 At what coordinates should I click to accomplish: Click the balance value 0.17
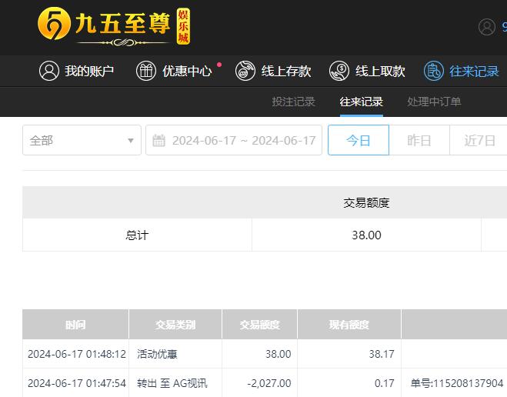click(384, 383)
